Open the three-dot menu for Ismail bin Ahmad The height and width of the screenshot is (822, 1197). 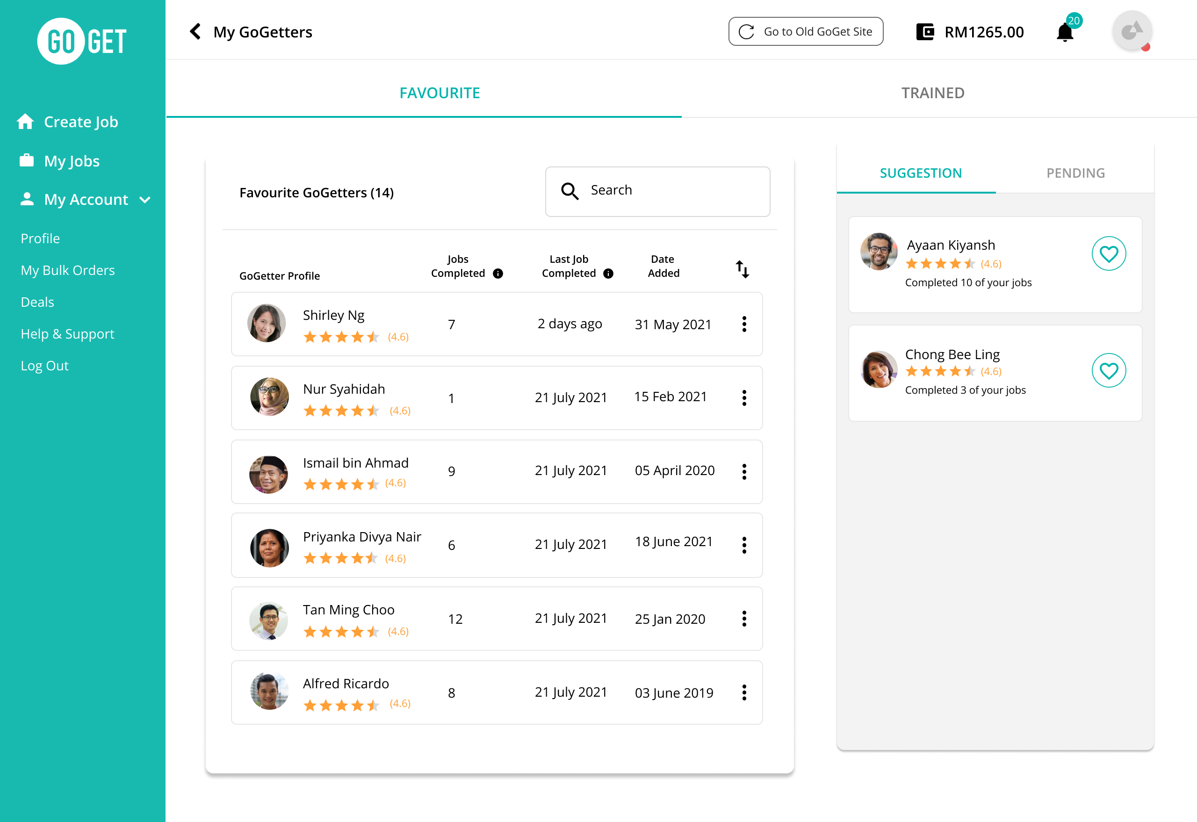[744, 471]
